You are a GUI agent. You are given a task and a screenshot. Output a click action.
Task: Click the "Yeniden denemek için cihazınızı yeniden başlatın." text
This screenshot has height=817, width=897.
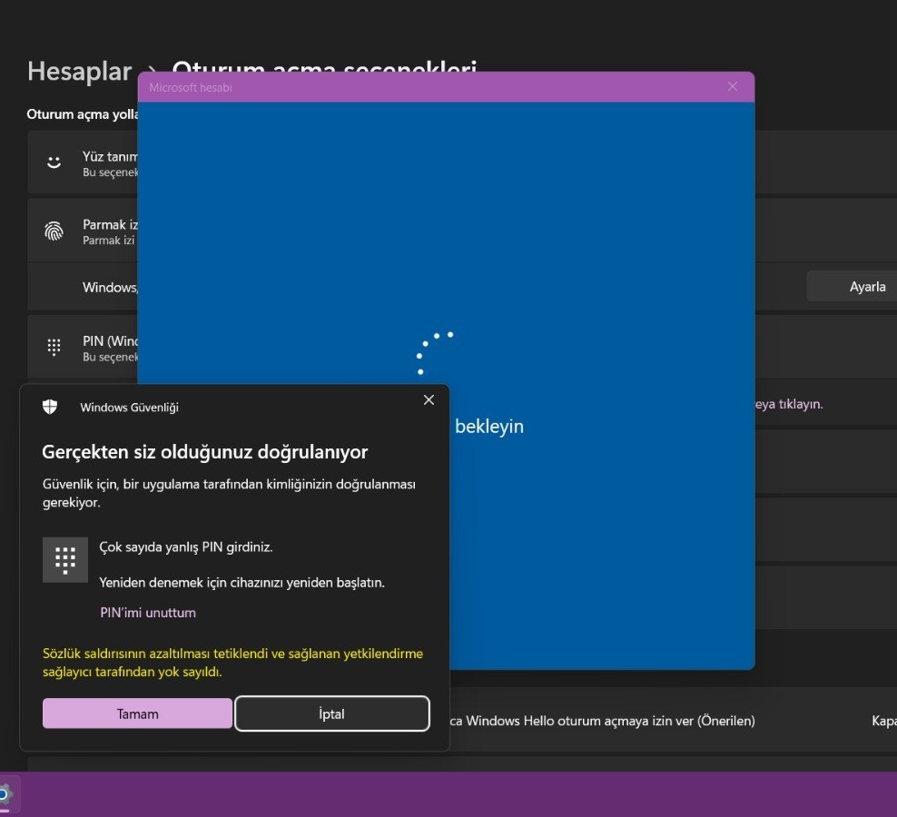tap(242, 583)
